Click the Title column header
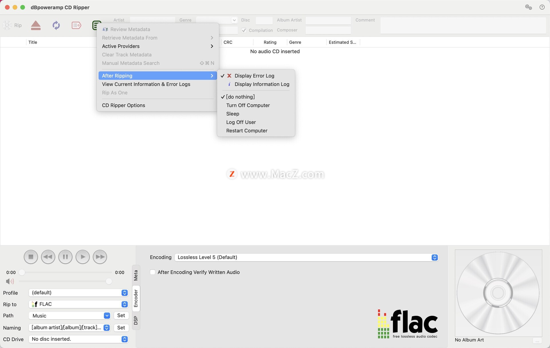This screenshot has height=348, width=550. point(33,42)
